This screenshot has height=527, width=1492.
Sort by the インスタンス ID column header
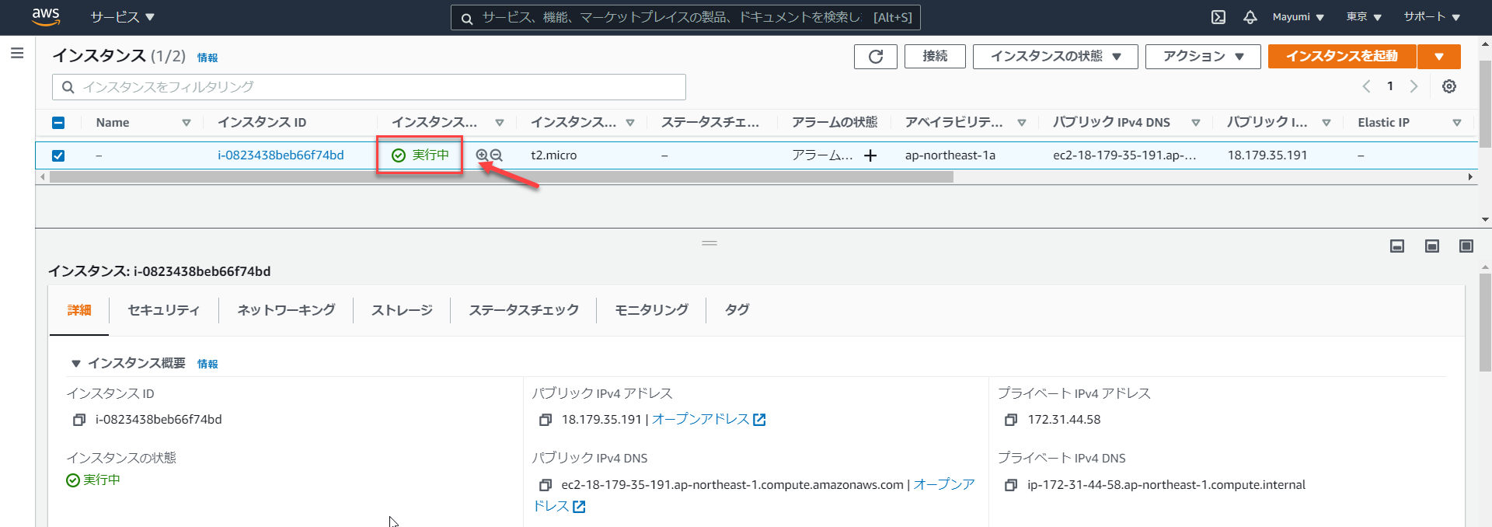262,123
